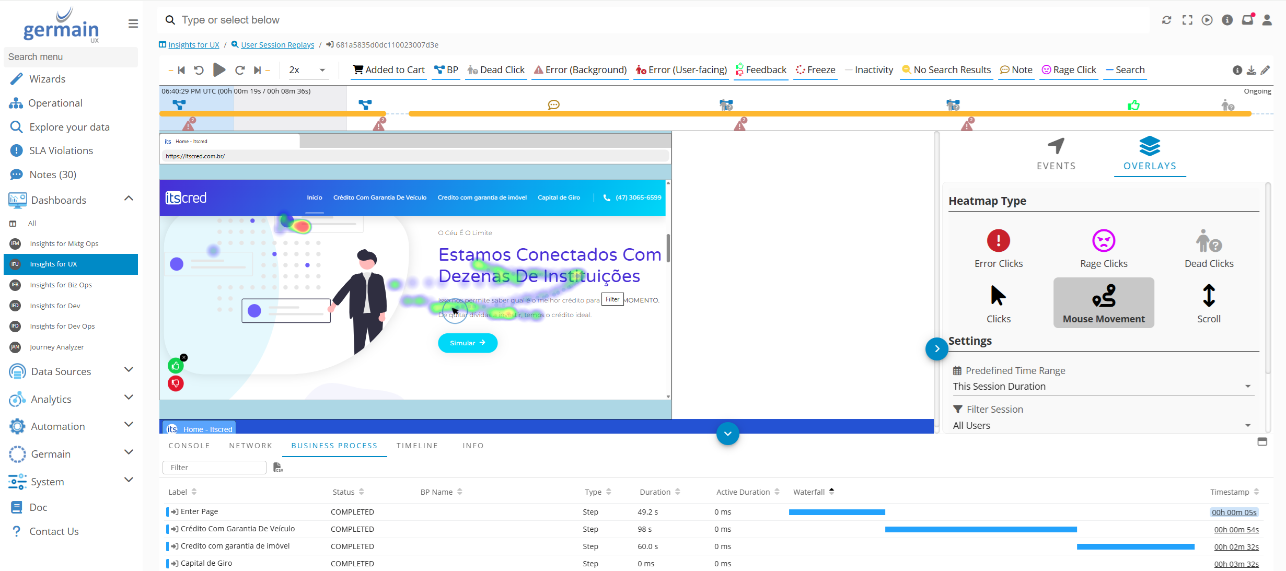Screen dimensions: 1286x571
Task: Select the Error Clicks heatmap icon
Action: [998, 241]
